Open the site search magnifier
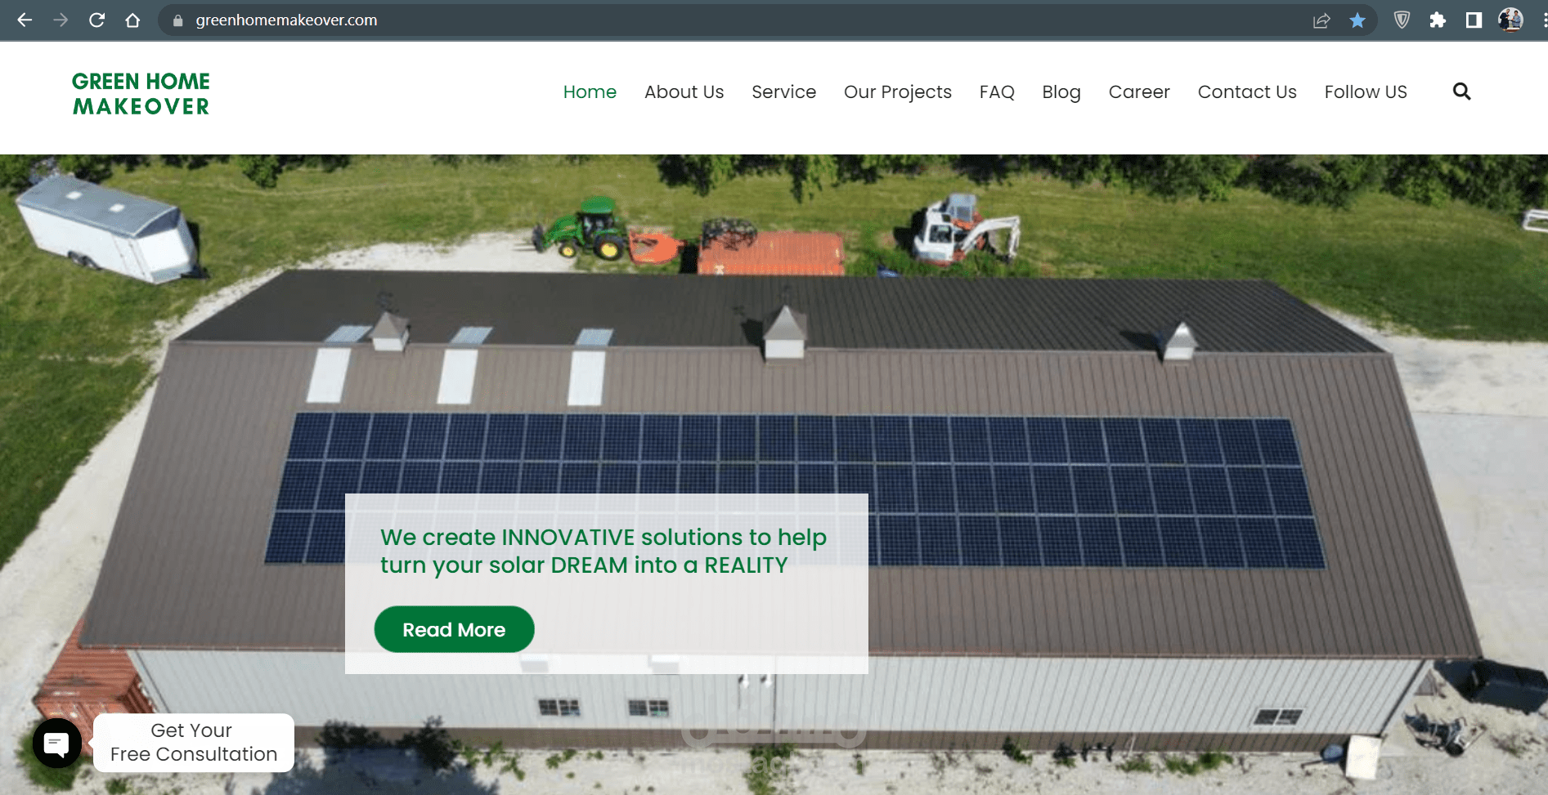 (1461, 92)
